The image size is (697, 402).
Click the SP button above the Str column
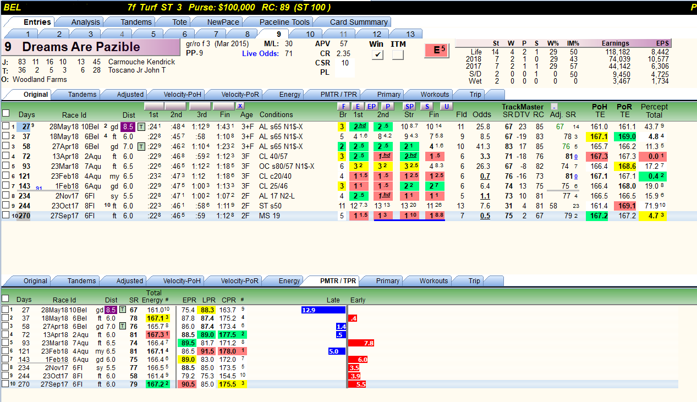coord(409,106)
